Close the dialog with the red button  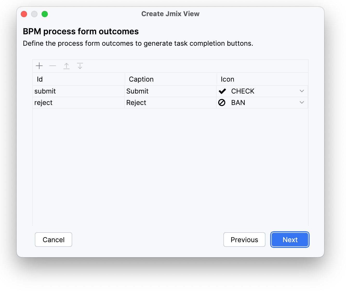point(24,14)
